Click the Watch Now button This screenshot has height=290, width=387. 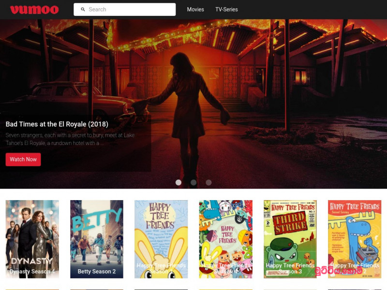23,159
